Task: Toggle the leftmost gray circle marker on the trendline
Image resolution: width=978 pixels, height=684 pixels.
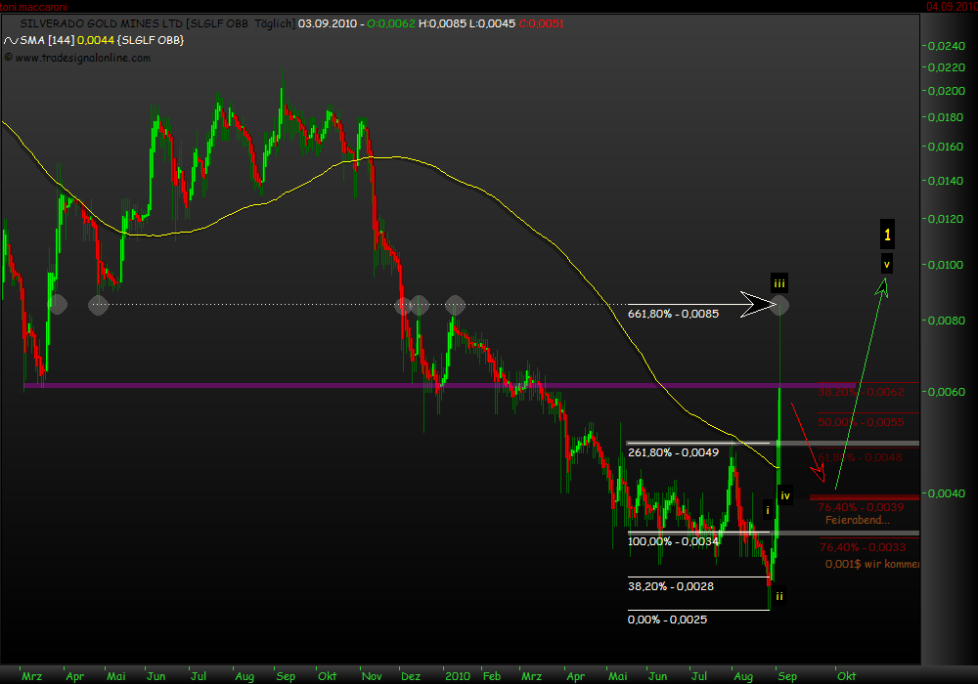Action: point(57,304)
